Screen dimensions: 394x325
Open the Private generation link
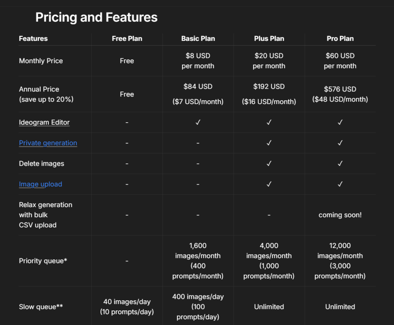point(48,143)
